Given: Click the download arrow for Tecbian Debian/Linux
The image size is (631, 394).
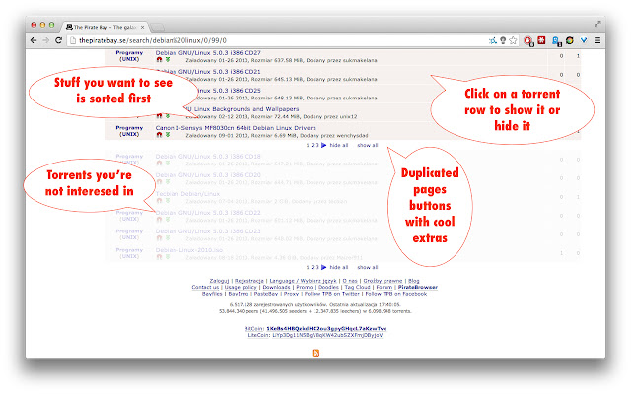Looking at the screenshot, I should pos(168,201).
